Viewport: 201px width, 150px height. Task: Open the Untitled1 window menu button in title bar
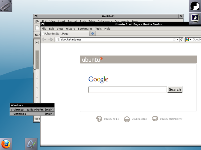coord(36,16)
